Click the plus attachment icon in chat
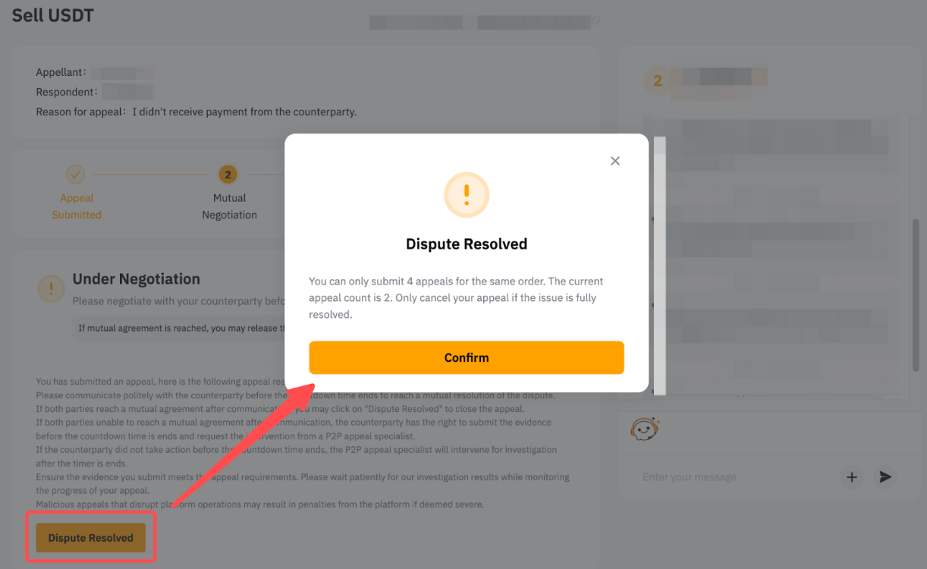927x569 pixels. click(x=852, y=477)
